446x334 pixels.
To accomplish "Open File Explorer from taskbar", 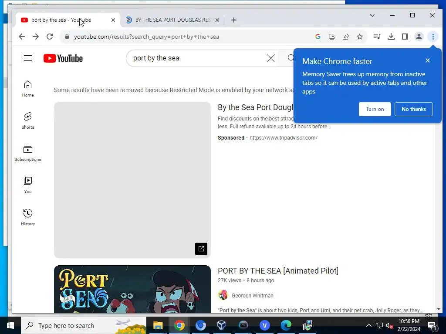I will (158, 325).
